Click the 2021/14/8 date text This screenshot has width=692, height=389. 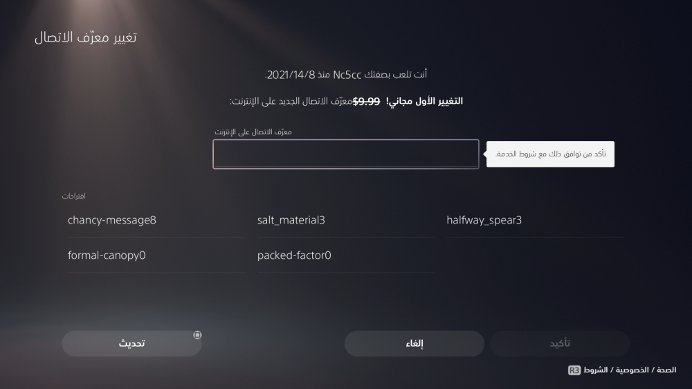point(291,75)
